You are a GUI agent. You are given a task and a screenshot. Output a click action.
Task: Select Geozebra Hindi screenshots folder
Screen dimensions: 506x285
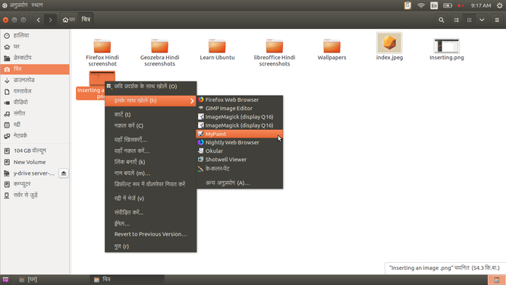(x=160, y=52)
